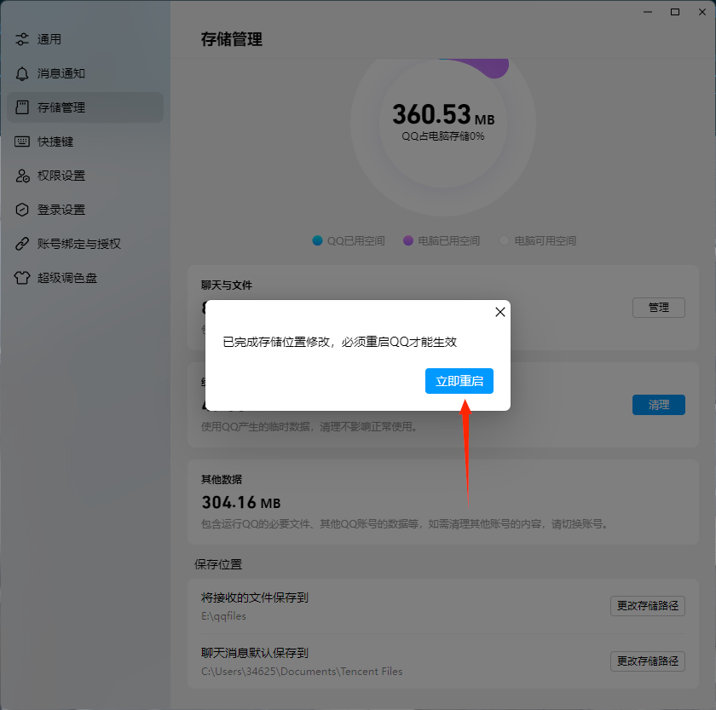The width and height of the screenshot is (716, 710).
Task: Select the 存储管理 sidebar item
Action: pos(84,107)
